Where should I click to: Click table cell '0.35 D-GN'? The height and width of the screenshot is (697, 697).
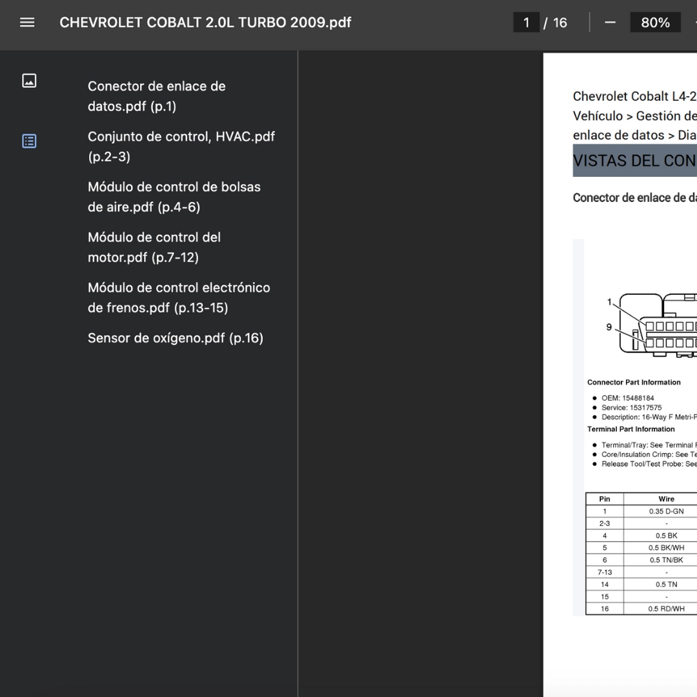[666, 511]
